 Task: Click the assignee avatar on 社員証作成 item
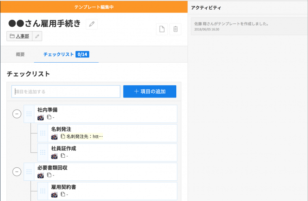tap(54, 156)
